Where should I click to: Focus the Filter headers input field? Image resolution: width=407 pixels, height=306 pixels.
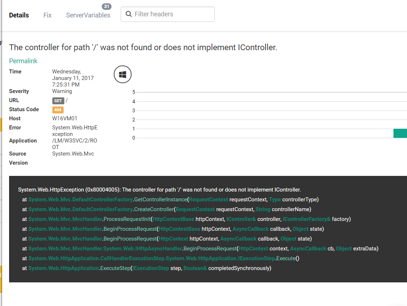coord(171,14)
